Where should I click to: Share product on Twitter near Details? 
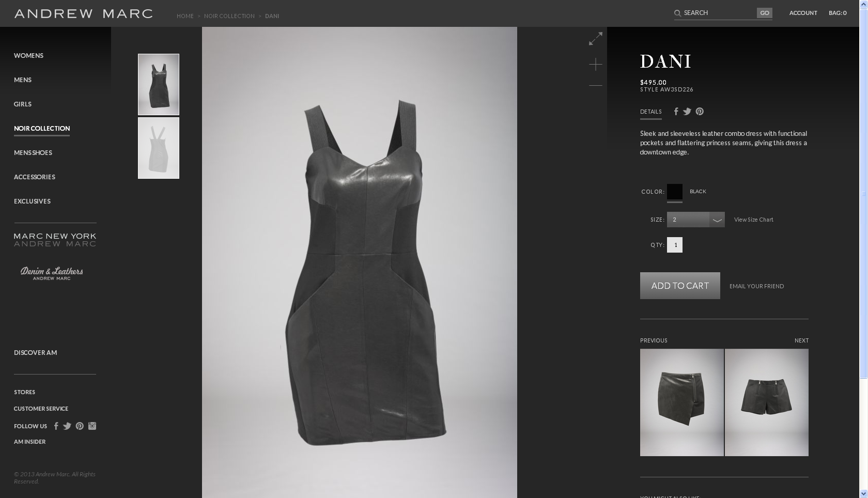[687, 111]
